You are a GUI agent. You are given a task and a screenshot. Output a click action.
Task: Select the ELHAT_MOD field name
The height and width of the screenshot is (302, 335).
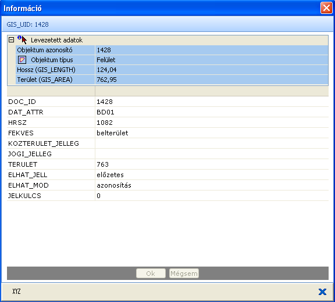28,185
